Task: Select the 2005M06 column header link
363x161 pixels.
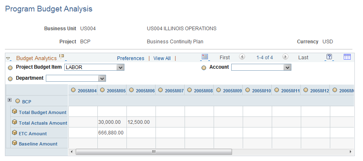Action: tap(145, 91)
